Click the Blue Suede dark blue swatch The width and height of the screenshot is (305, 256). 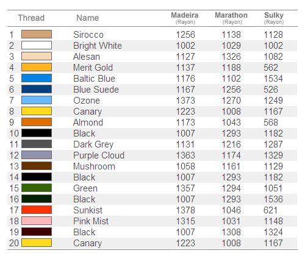(37, 89)
